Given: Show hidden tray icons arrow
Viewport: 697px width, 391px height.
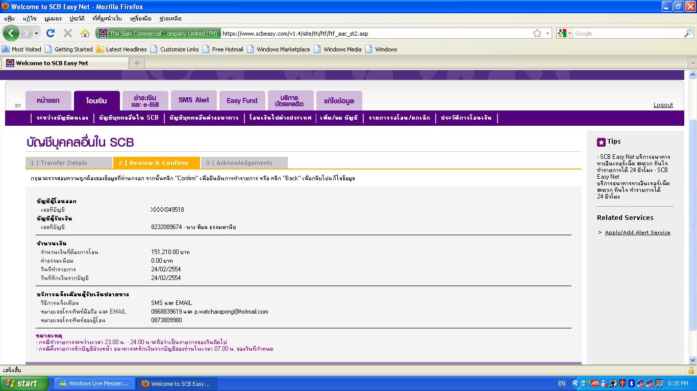Looking at the screenshot, I should tap(576, 383).
